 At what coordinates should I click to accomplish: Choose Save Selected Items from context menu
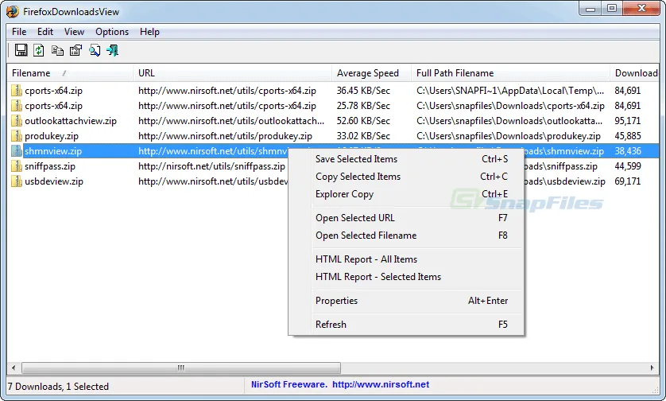point(405,159)
